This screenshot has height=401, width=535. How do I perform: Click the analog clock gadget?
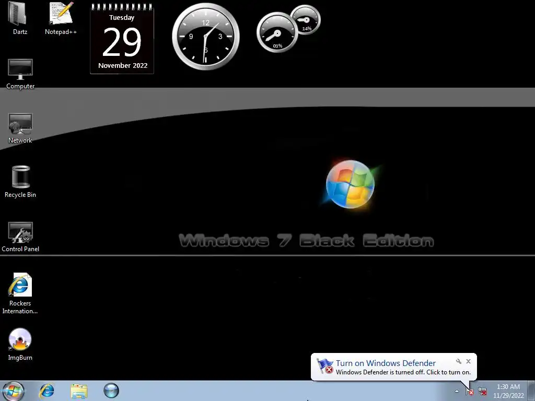pyautogui.click(x=206, y=36)
